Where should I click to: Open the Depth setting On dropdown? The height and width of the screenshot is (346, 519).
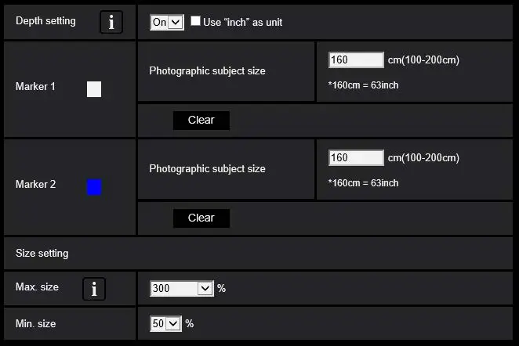pos(166,22)
